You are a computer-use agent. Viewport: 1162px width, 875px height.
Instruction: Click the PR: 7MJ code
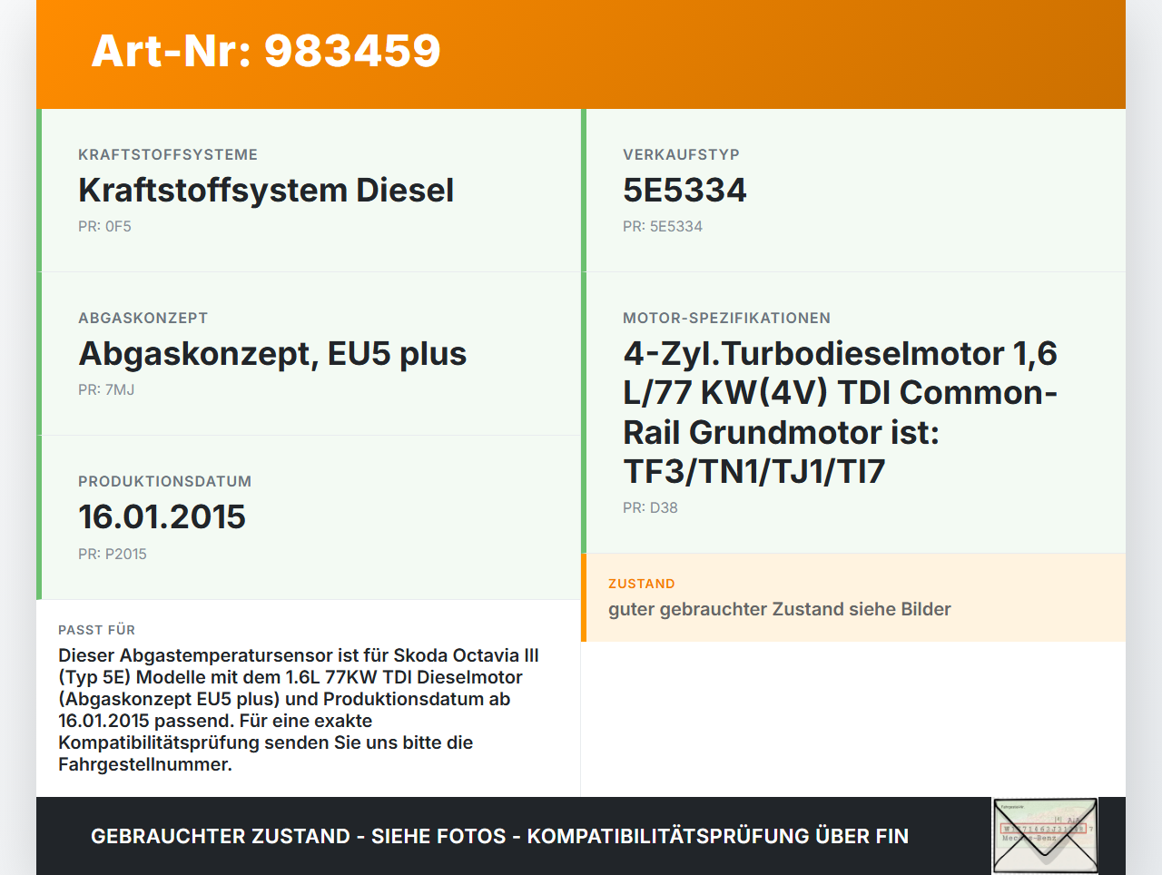(x=106, y=390)
